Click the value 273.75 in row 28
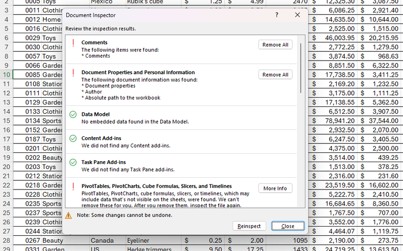 coord(388,240)
